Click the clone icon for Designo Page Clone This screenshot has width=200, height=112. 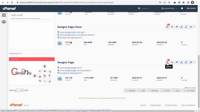click(181, 27)
